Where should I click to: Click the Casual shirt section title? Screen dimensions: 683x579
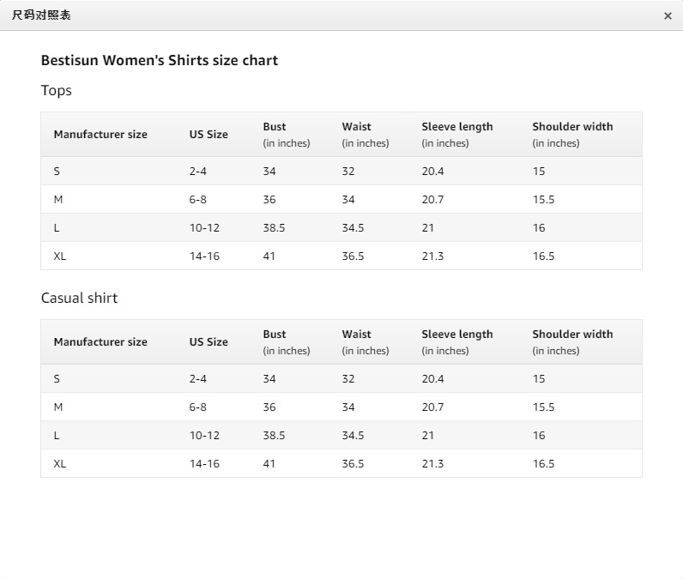[x=79, y=298]
